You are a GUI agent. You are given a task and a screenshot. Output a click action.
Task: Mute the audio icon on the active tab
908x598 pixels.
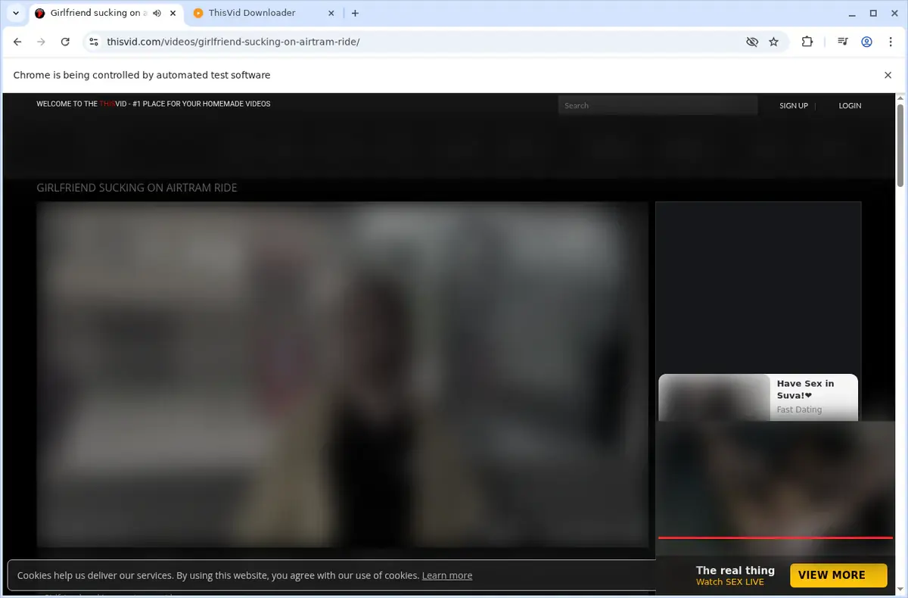click(x=157, y=13)
